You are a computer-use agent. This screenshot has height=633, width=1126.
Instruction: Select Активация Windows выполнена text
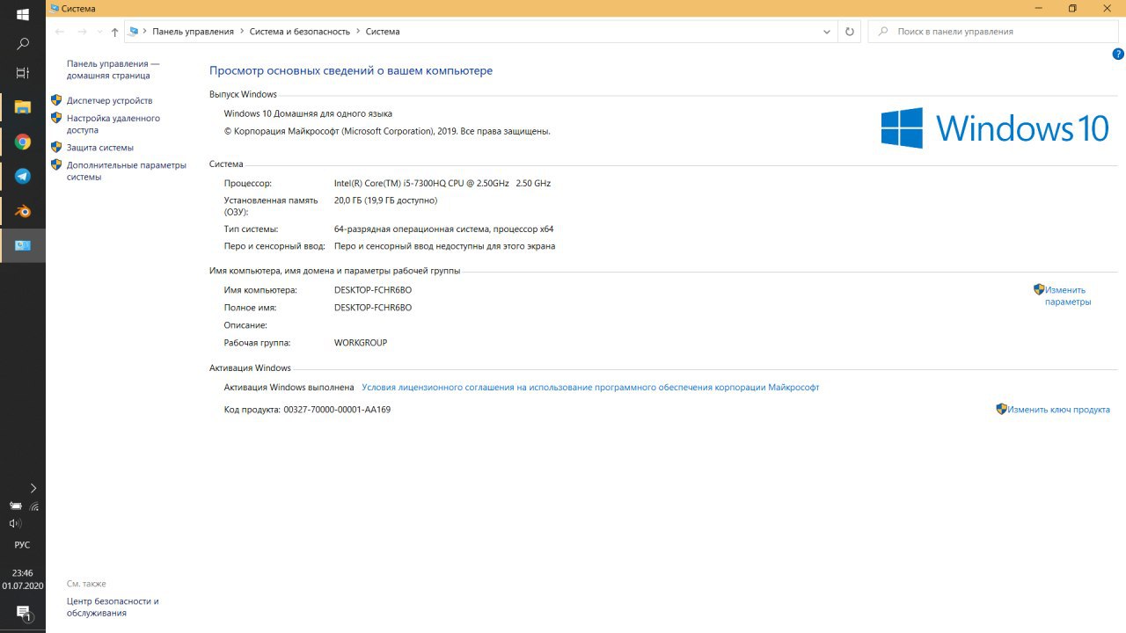tap(289, 388)
